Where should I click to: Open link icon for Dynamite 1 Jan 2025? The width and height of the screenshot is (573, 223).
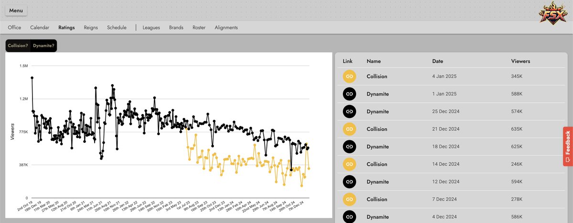[349, 94]
